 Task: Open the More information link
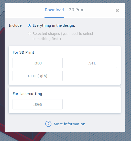tap(69, 124)
